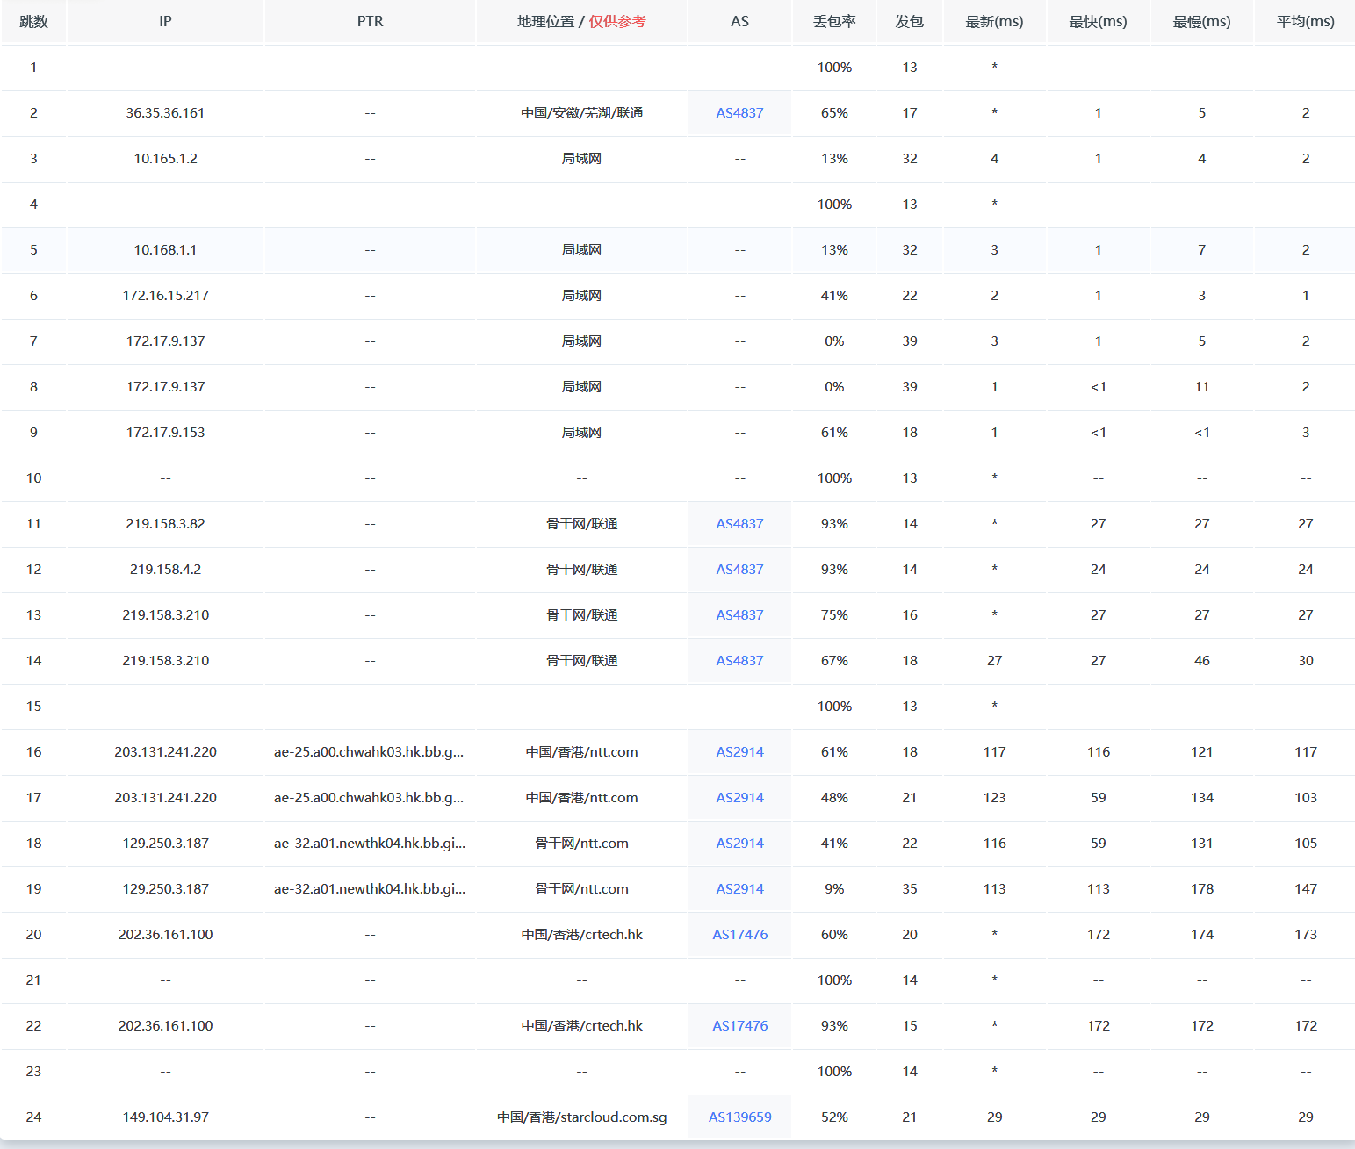Click the 跳数 column header
The width and height of the screenshot is (1355, 1149).
[x=33, y=22]
